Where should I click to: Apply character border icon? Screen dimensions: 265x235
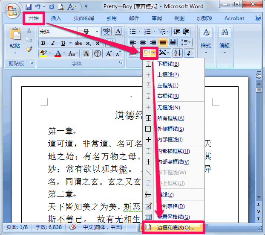[118, 31]
